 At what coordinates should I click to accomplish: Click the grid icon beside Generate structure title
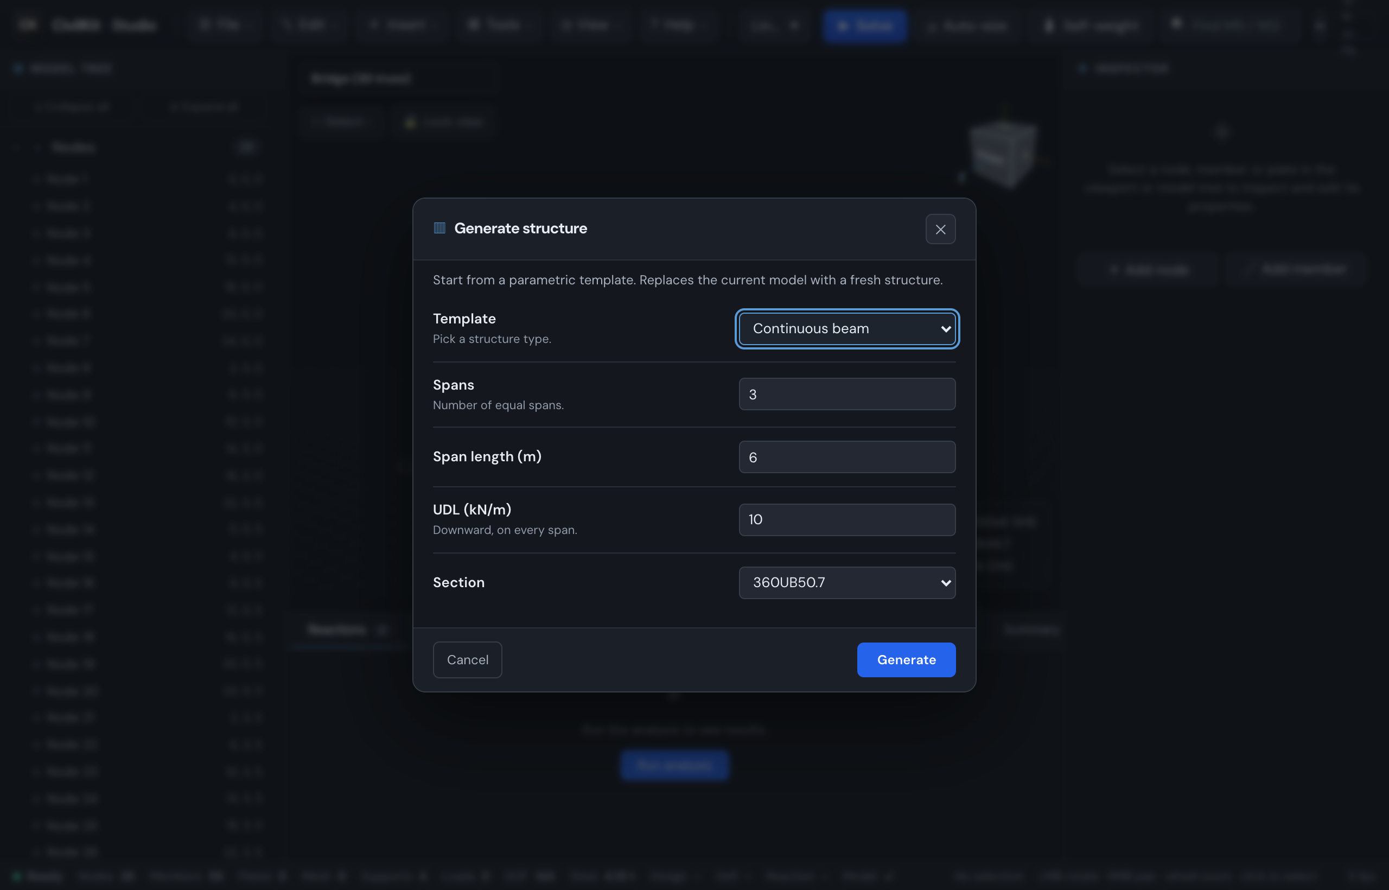point(439,228)
